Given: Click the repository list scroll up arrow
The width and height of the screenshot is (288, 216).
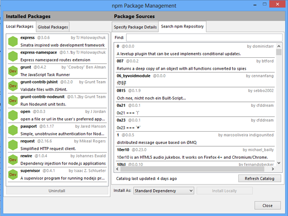Looking at the screenshot, I should [279, 46].
